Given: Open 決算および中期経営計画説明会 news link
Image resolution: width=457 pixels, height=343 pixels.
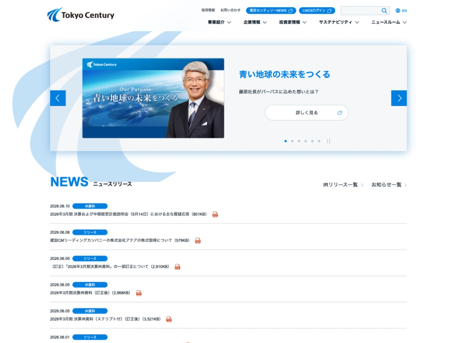Looking at the screenshot, I should tap(128, 214).
